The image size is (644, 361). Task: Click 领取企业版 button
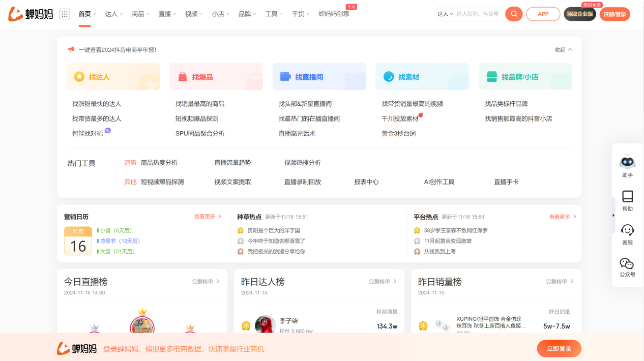[x=580, y=14]
